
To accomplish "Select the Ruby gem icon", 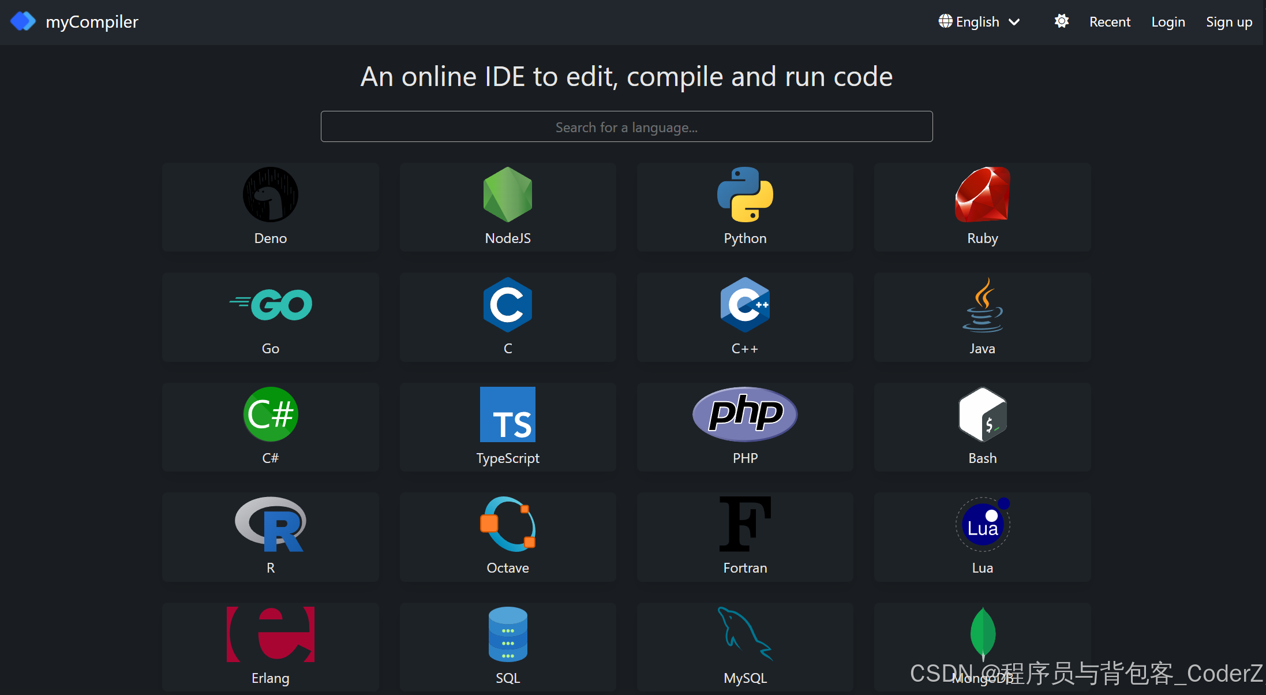I will [982, 195].
